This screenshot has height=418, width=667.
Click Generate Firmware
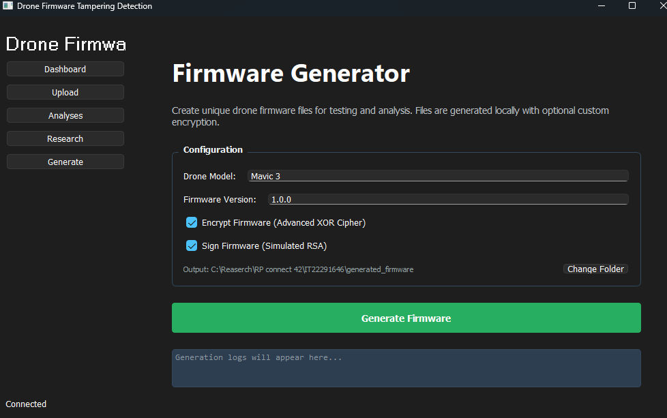(406, 318)
